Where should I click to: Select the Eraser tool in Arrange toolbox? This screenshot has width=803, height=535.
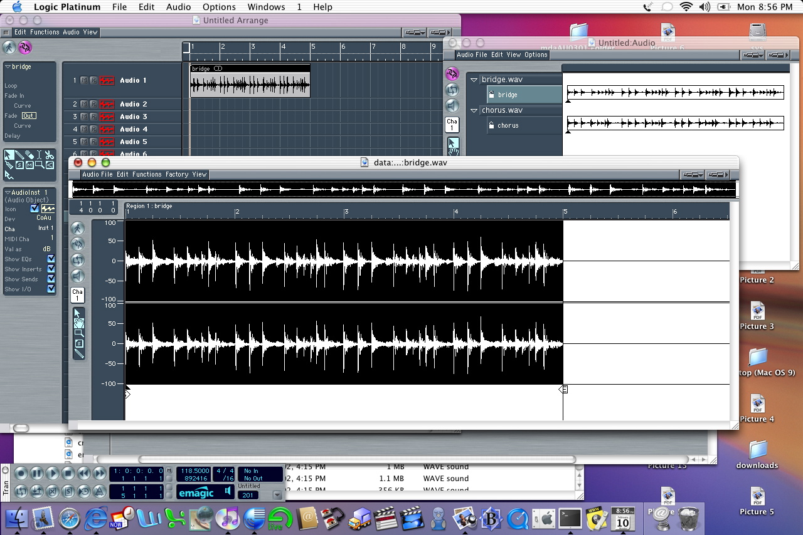[x=29, y=155]
